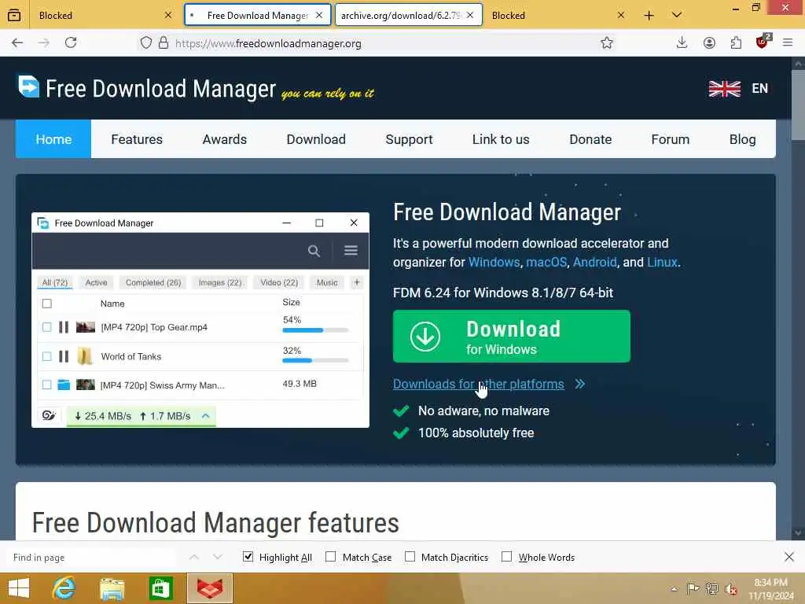Screen dimensions: 805x604
Task: Click the UK flag language icon
Action: click(x=724, y=89)
